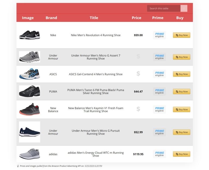This screenshot has height=170, width=209.
Task: Click Prime eligible badge in PUMA row
Action: click(x=159, y=92)
